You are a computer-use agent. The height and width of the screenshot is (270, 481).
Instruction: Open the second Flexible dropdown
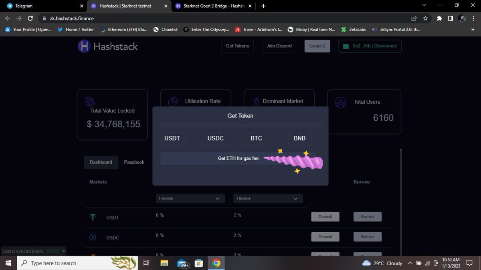coord(268,198)
